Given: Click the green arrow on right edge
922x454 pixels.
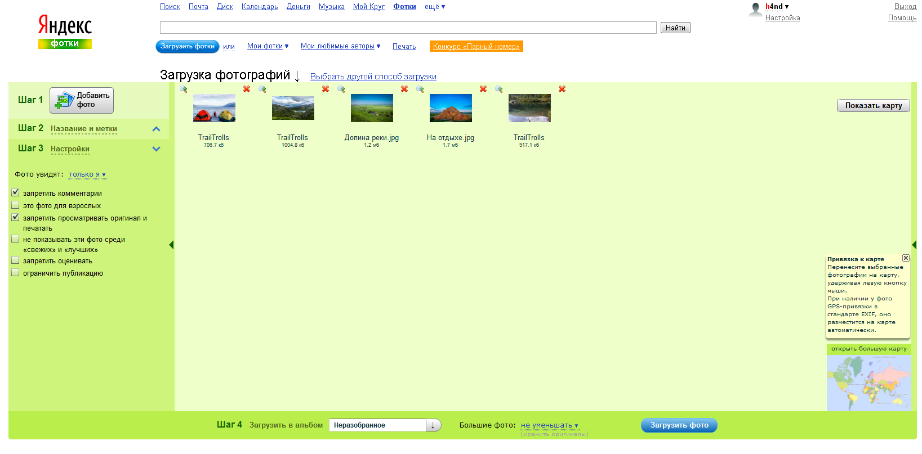Looking at the screenshot, I should tap(914, 245).
